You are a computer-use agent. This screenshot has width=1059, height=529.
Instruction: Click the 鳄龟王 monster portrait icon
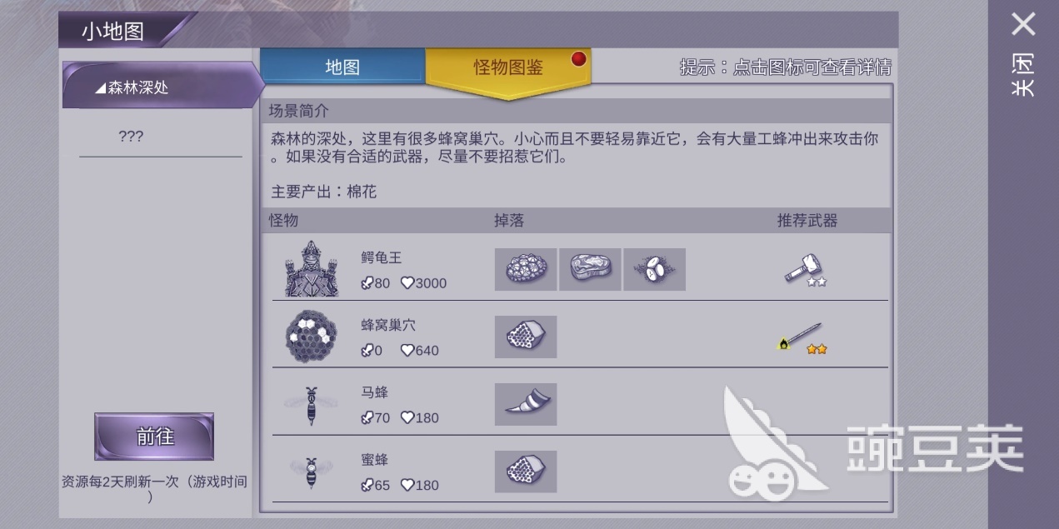click(312, 268)
